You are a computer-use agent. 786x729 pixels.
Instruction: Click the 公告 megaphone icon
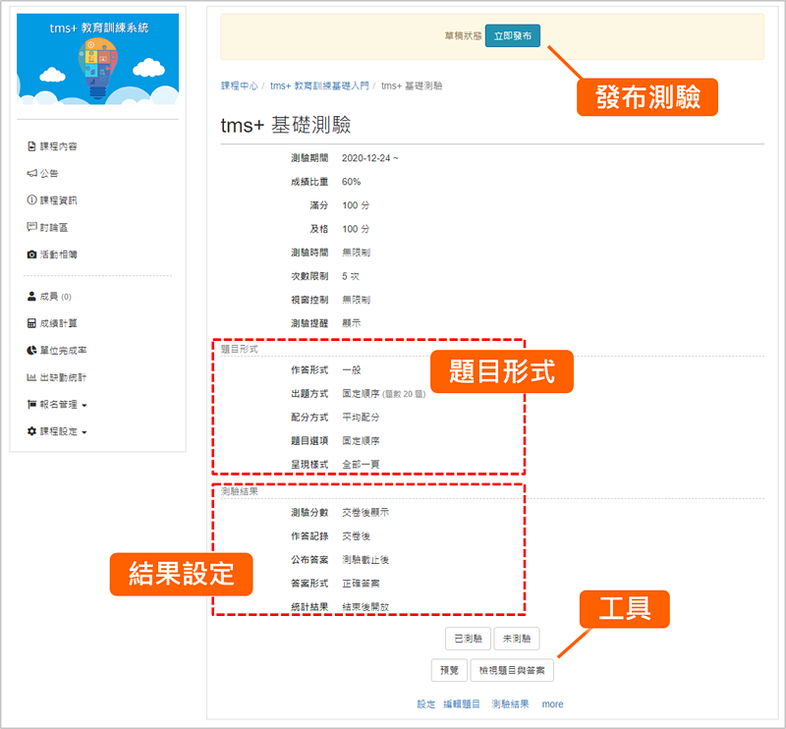click(31, 174)
